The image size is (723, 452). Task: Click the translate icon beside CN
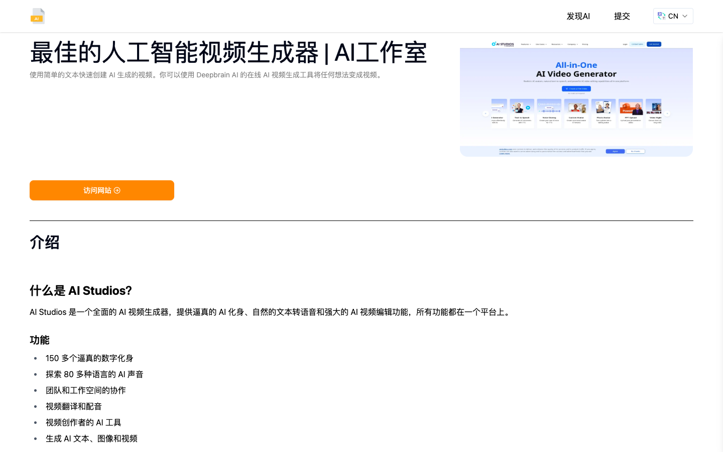[662, 16]
